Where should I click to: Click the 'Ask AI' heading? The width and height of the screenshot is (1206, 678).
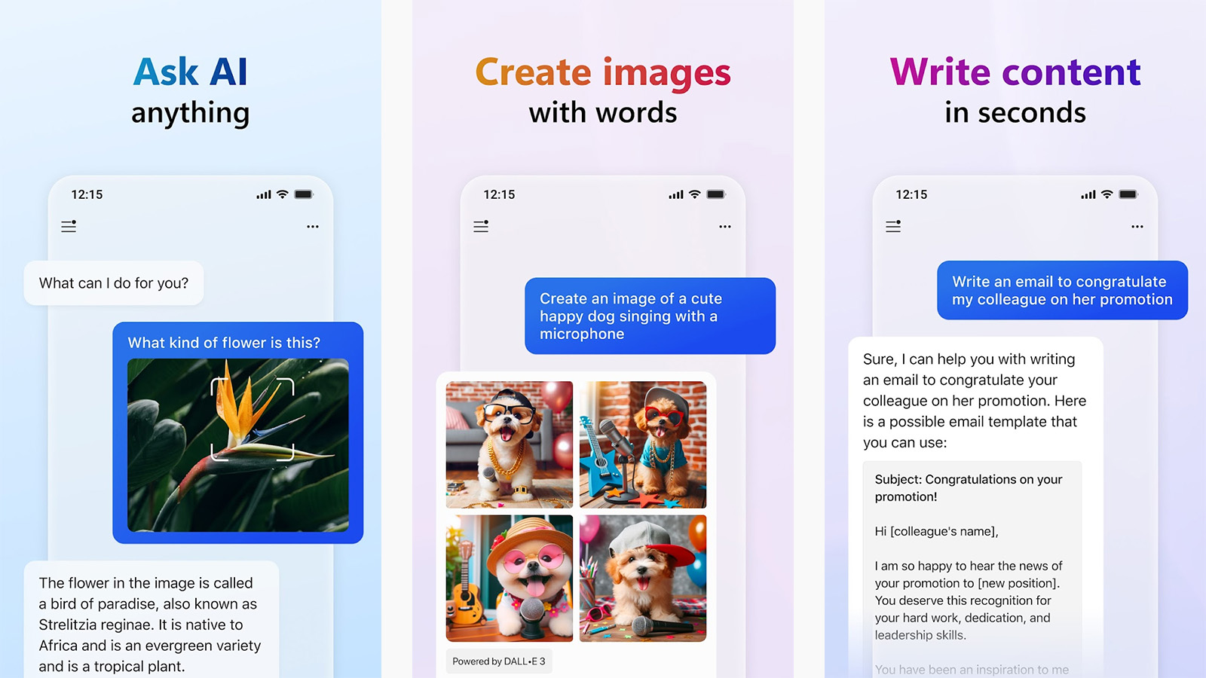click(190, 72)
